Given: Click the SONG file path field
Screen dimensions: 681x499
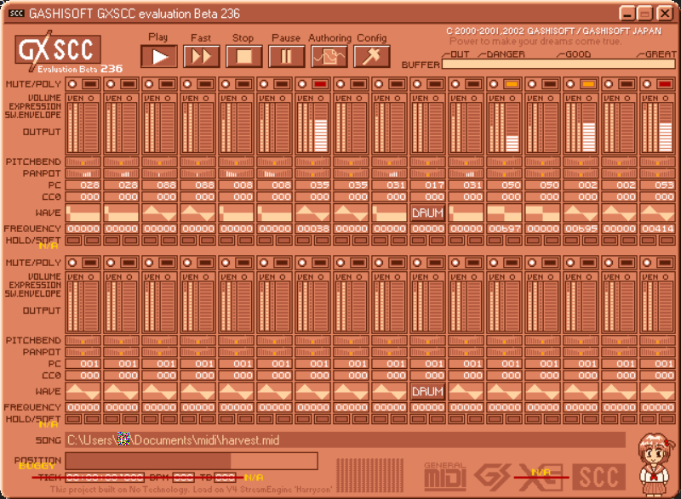Looking at the screenshot, I should [346, 440].
